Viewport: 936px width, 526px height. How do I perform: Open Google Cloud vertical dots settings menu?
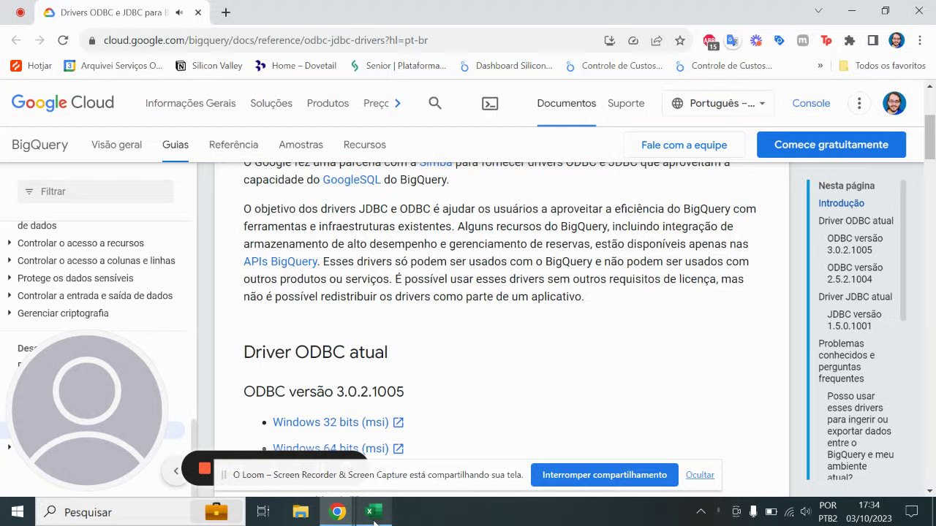click(860, 104)
